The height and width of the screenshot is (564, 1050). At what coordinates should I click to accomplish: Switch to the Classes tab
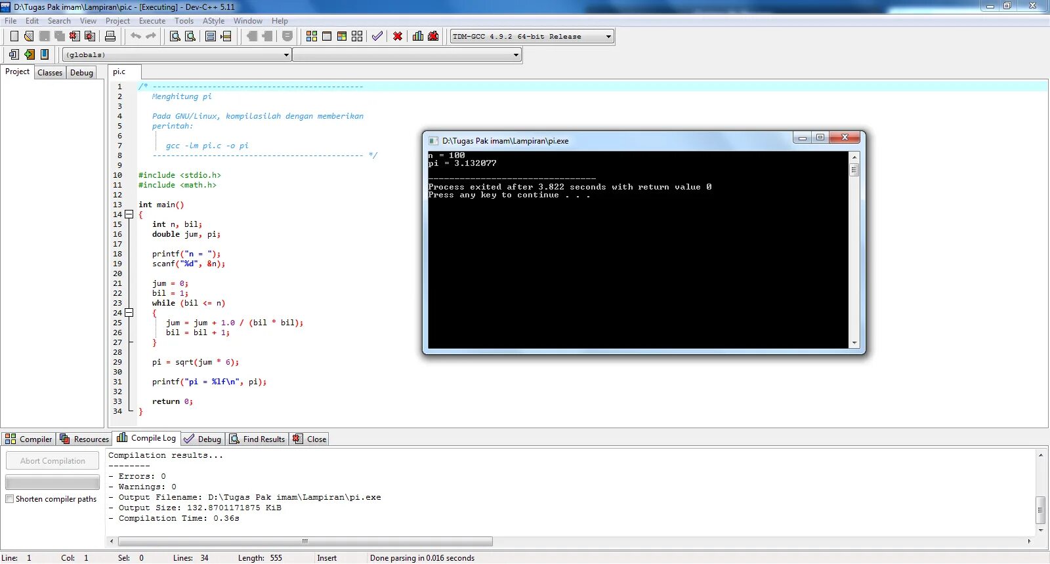click(x=50, y=73)
